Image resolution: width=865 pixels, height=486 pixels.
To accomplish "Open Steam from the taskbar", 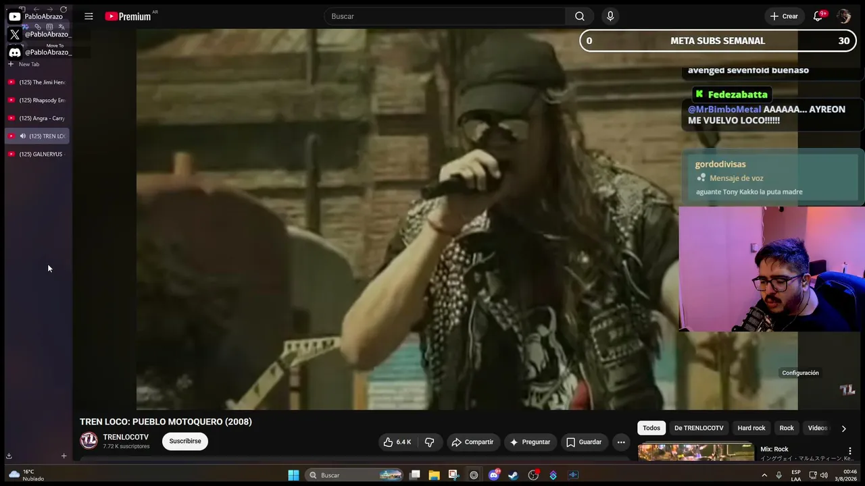I will click(514, 475).
